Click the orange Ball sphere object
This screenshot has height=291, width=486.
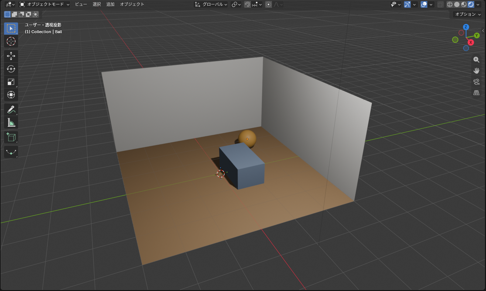[x=247, y=139]
